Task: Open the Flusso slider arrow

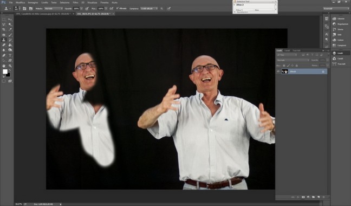Action: pos(106,9)
